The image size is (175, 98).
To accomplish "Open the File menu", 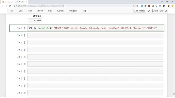I will click(x=11, y=11).
